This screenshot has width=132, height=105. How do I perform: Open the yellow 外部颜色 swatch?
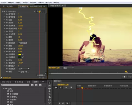[x=20, y=55]
